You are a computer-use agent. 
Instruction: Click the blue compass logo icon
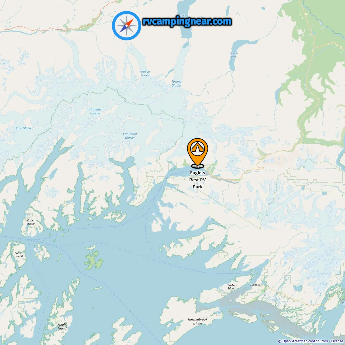click(x=126, y=26)
